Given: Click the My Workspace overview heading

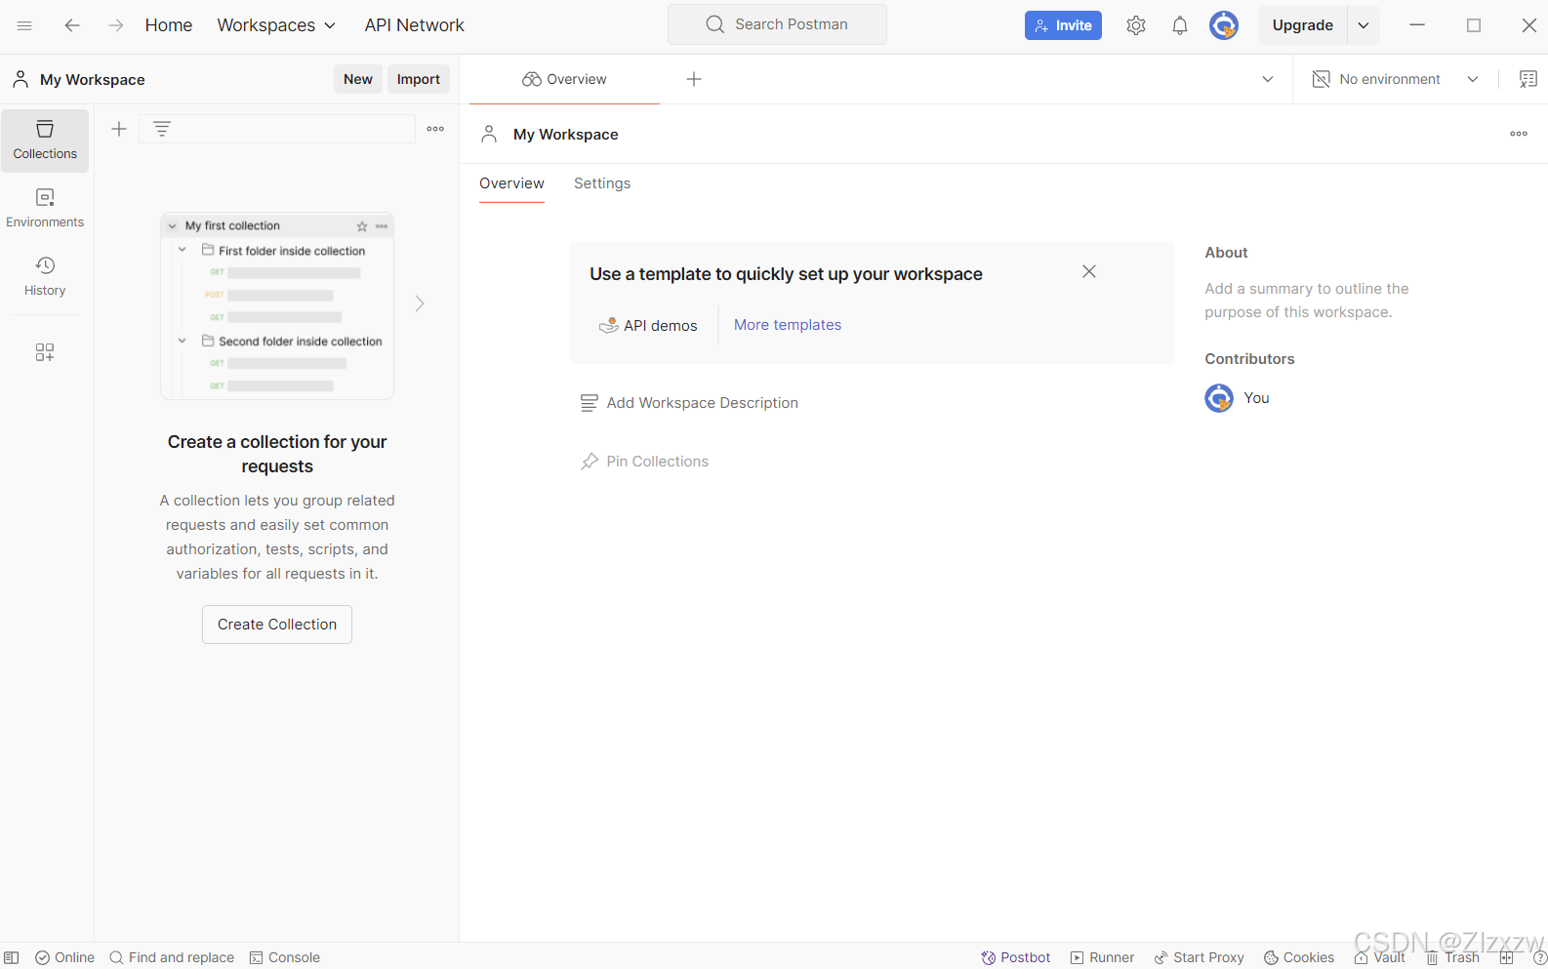Looking at the screenshot, I should point(566,135).
